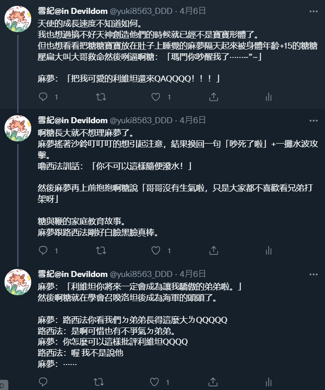View analytics of the first tweet
325x390 pixels.
pos(268,96)
